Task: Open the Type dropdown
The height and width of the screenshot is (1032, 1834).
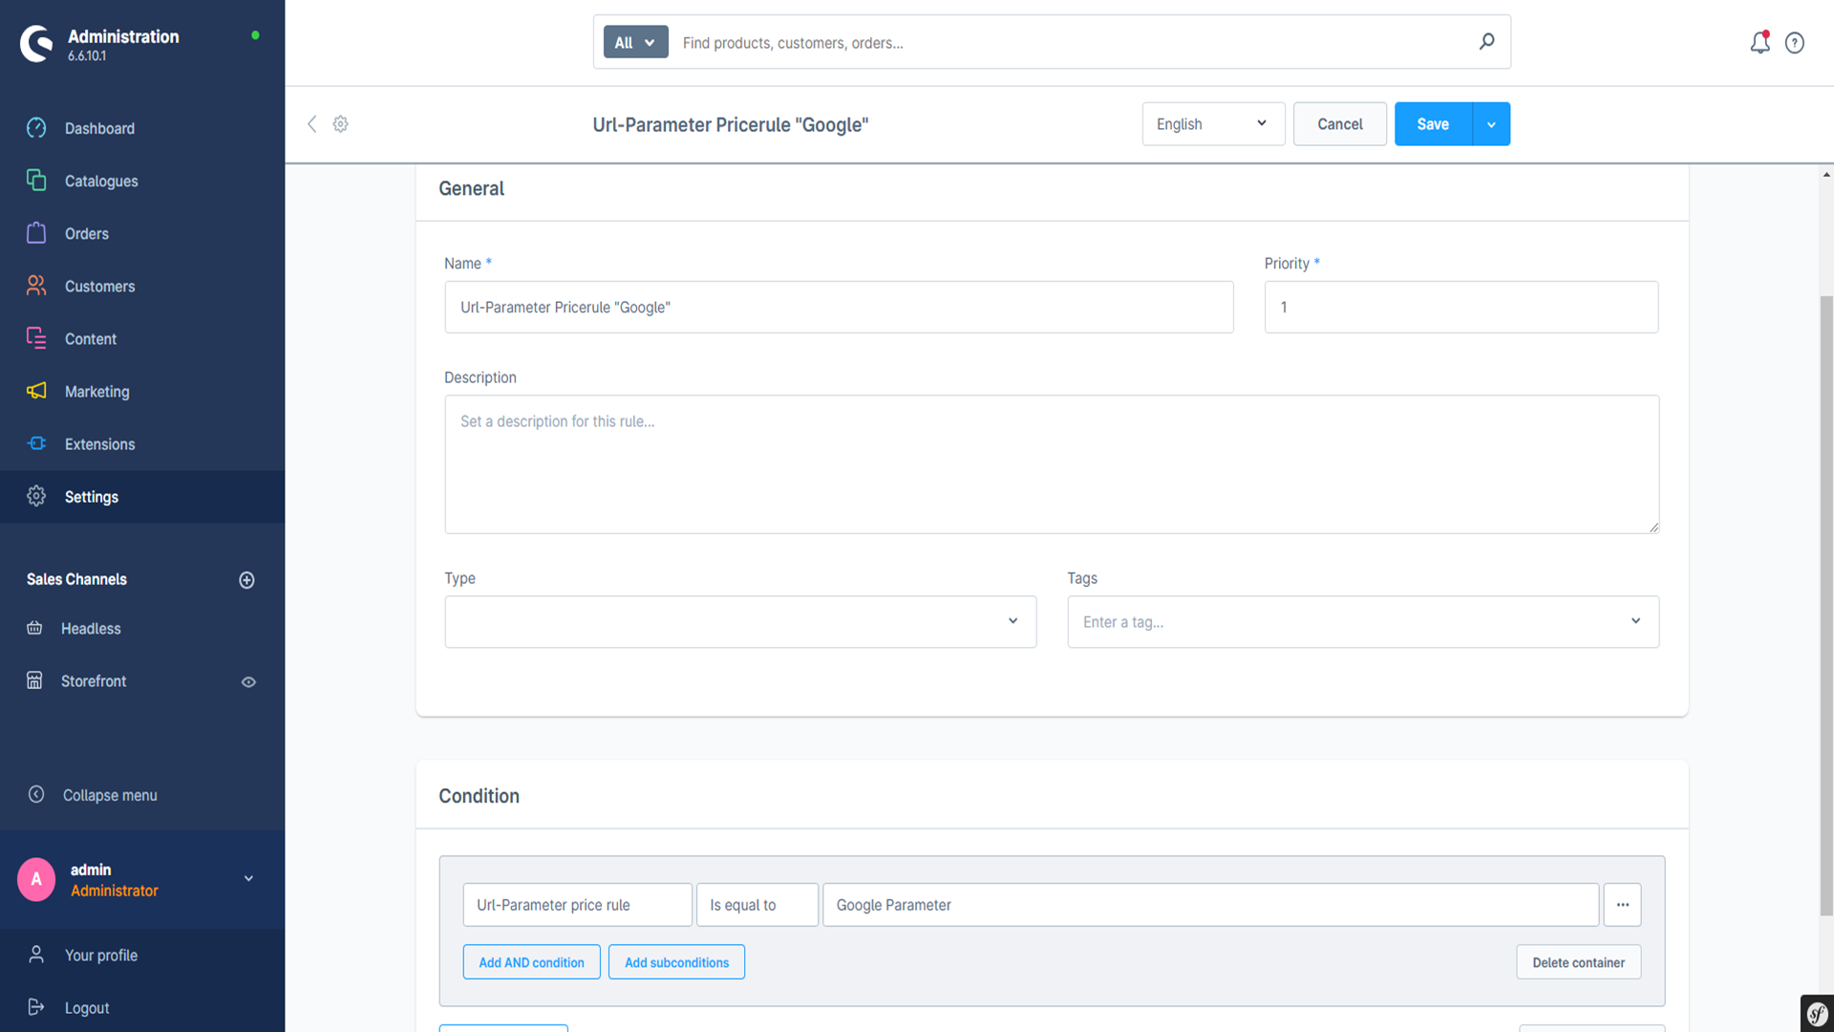Action: point(740,622)
